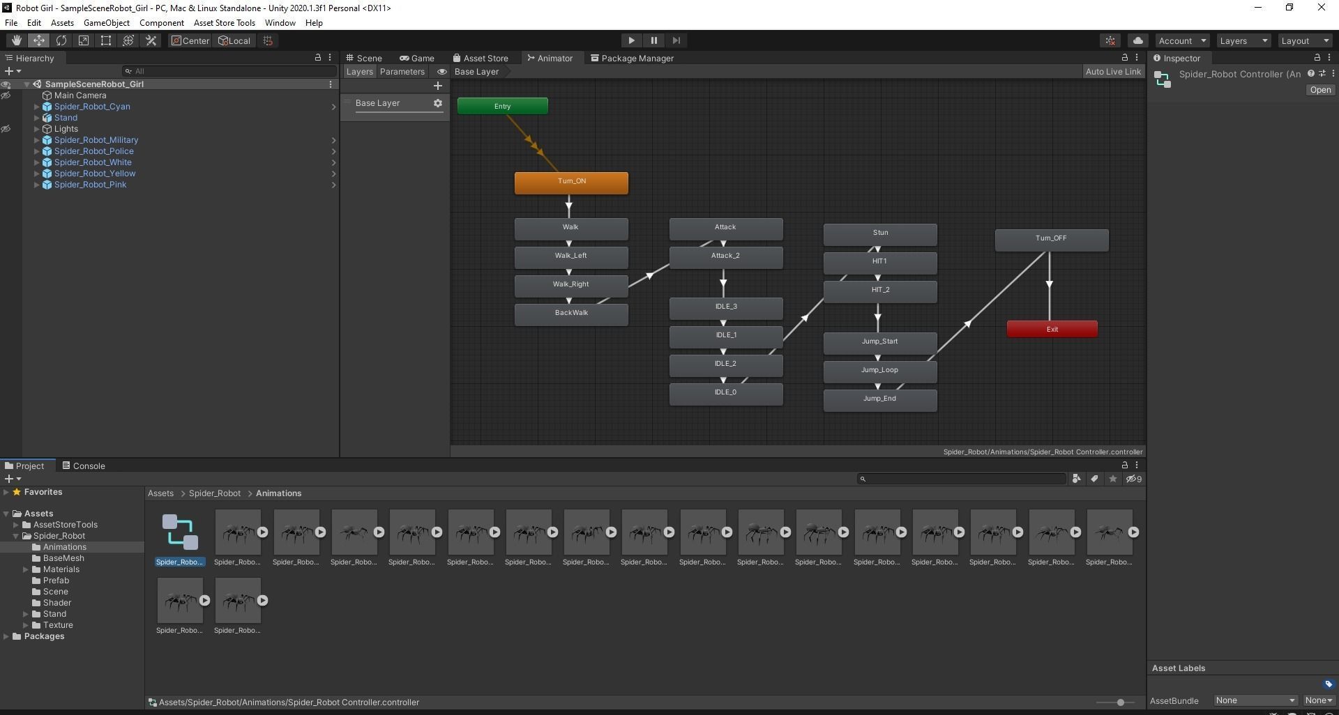Click the Open button in Inspector
Screen dimensions: 1339x715
point(1320,90)
